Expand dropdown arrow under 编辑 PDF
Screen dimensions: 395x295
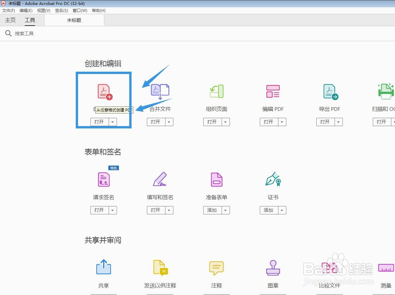tap(282, 122)
